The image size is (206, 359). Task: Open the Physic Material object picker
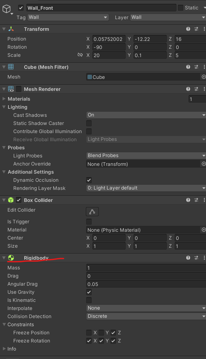point(203,230)
